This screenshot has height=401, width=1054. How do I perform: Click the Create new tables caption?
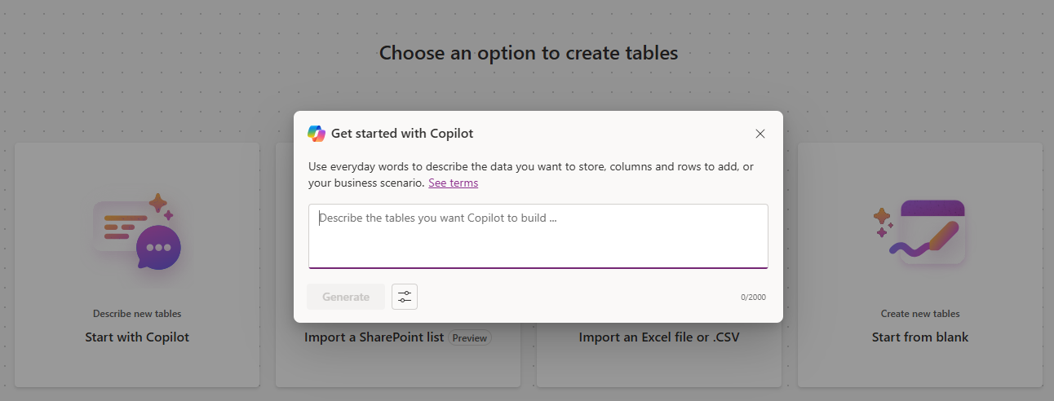(x=920, y=314)
